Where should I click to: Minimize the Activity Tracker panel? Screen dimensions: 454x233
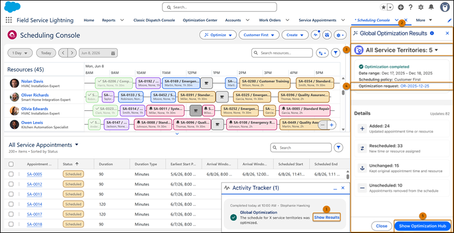[335, 188]
